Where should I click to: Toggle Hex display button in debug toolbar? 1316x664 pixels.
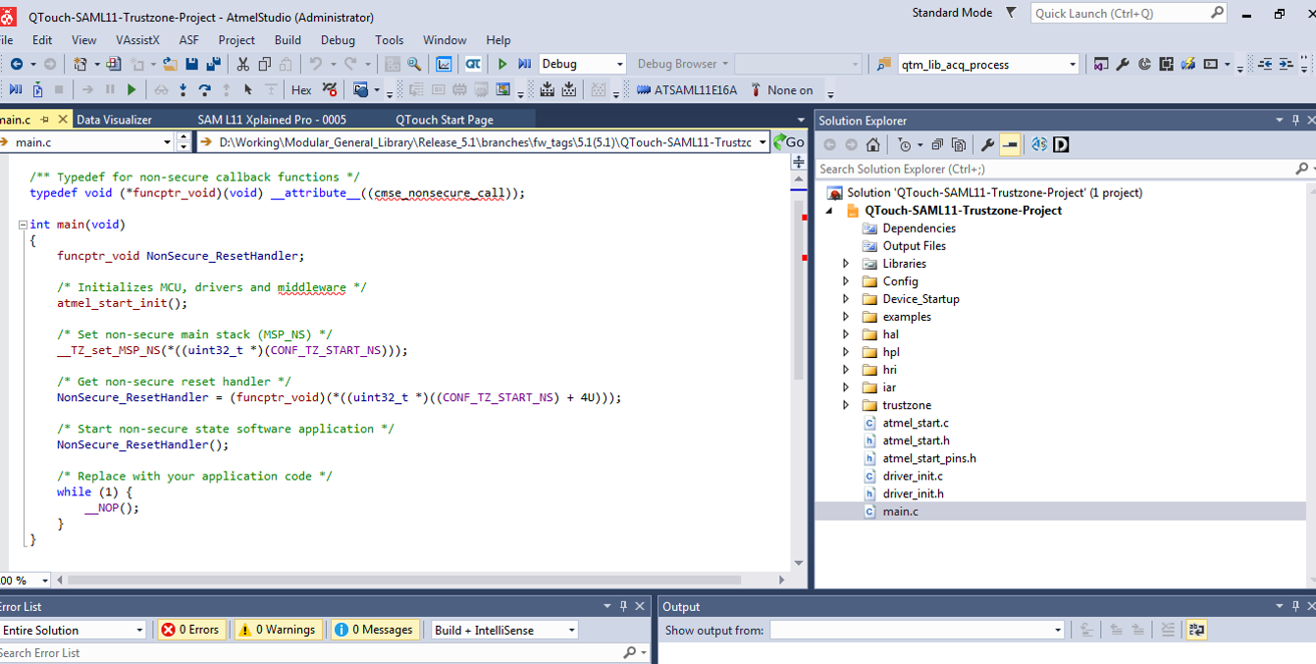(x=301, y=90)
